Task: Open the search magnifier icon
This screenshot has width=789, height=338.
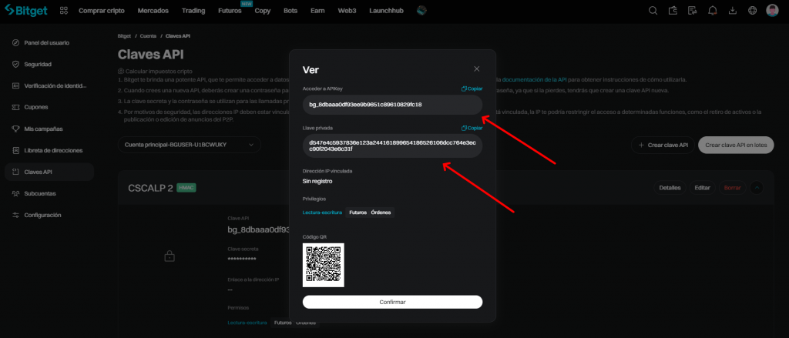Action: [x=653, y=11]
